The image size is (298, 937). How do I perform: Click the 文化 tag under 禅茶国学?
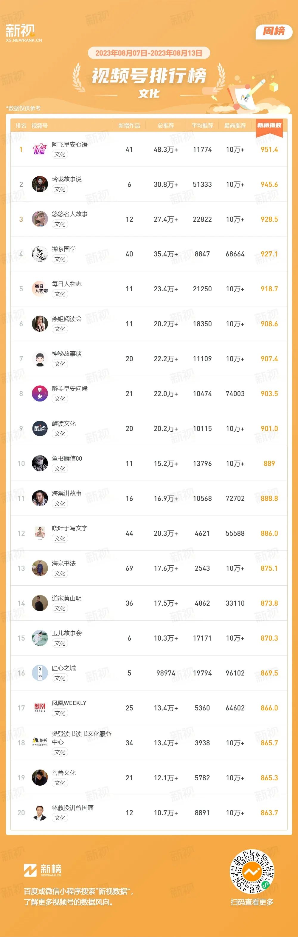pos(60,259)
